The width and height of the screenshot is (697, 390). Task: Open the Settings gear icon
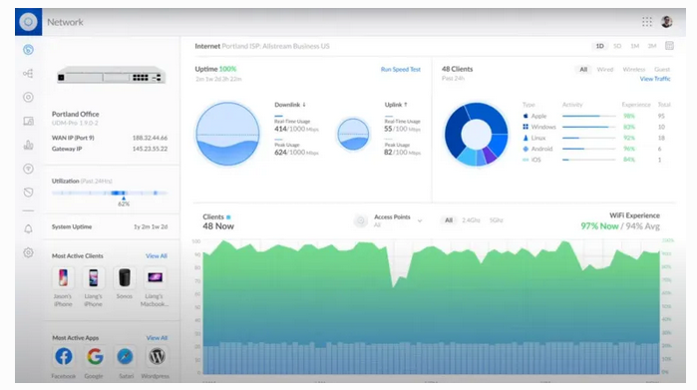pos(28,252)
